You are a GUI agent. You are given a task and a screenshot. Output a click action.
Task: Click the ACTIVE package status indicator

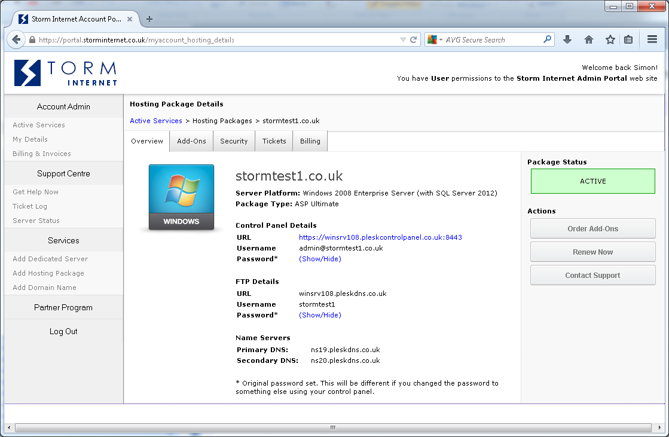coord(592,181)
